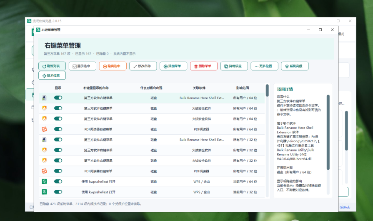Click the PDF阅读器 icon in the 64 位 row

(x=44, y=129)
